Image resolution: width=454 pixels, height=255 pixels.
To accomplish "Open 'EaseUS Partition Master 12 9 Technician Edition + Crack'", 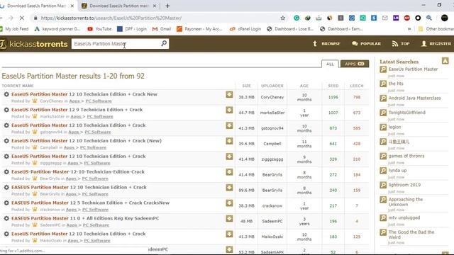I will tap(77, 110).
